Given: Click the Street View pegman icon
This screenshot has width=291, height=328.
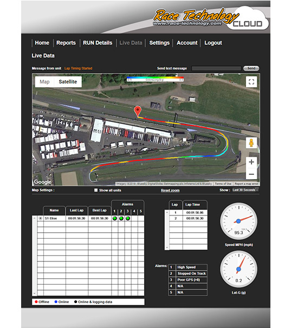Looking at the screenshot, I should coord(251,143).
